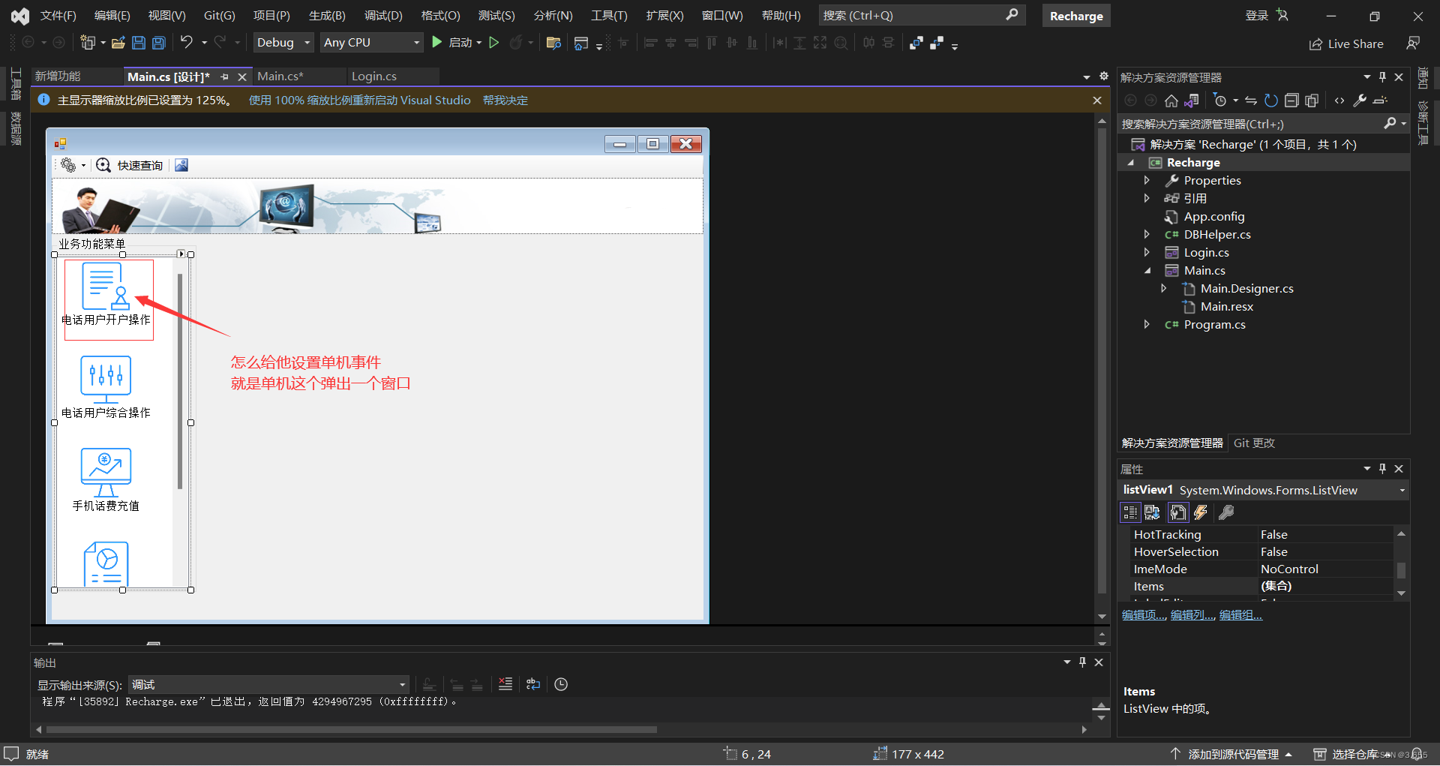Collapse the Main.cs tree node

pyautogui.click(x=1147, y=271)
